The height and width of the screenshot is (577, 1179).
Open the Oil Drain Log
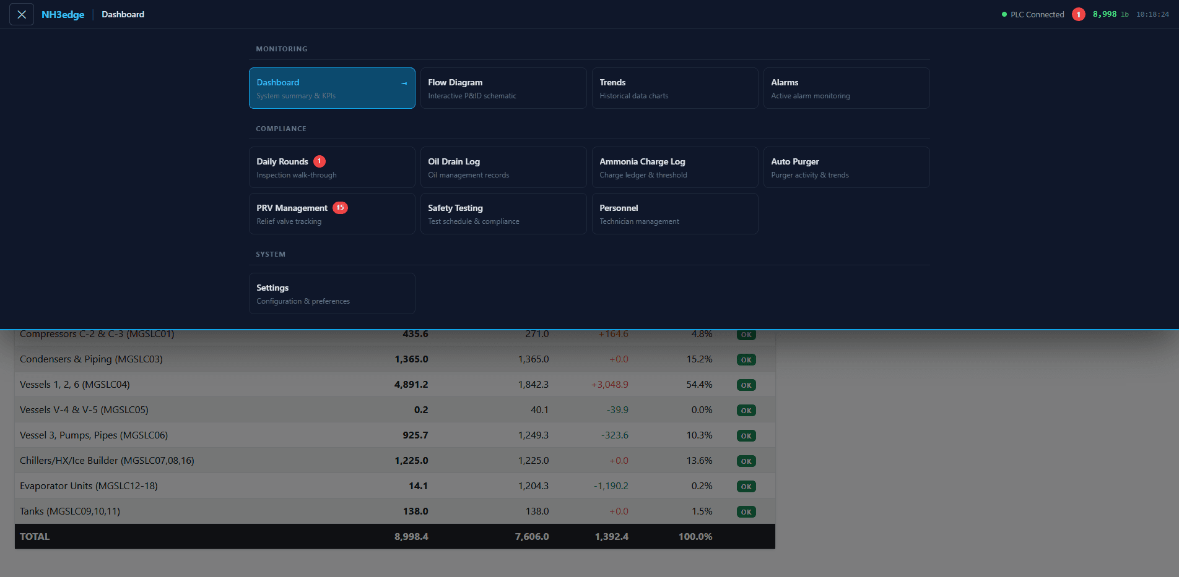[503, 167]
